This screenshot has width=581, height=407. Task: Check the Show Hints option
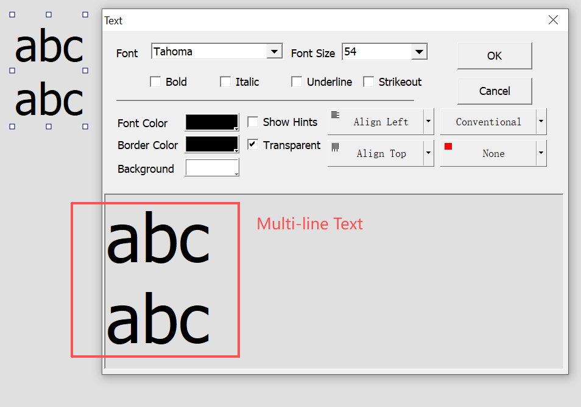pyautogui.click(x=253, y=122)
